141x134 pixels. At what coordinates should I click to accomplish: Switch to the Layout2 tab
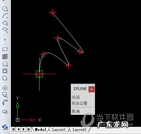point(79,129)
